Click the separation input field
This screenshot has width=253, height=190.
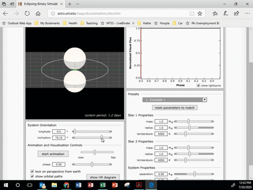pyautogui.click(x=161, y=174)
